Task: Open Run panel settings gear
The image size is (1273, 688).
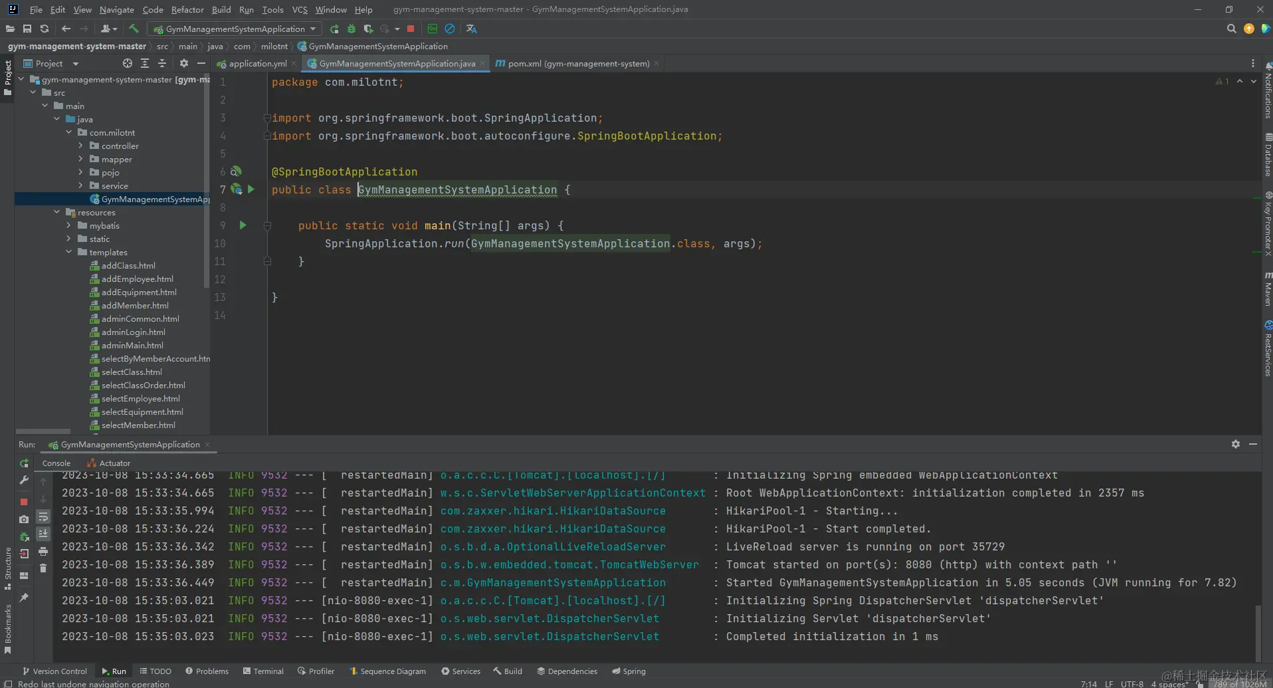Action: 1236,444
